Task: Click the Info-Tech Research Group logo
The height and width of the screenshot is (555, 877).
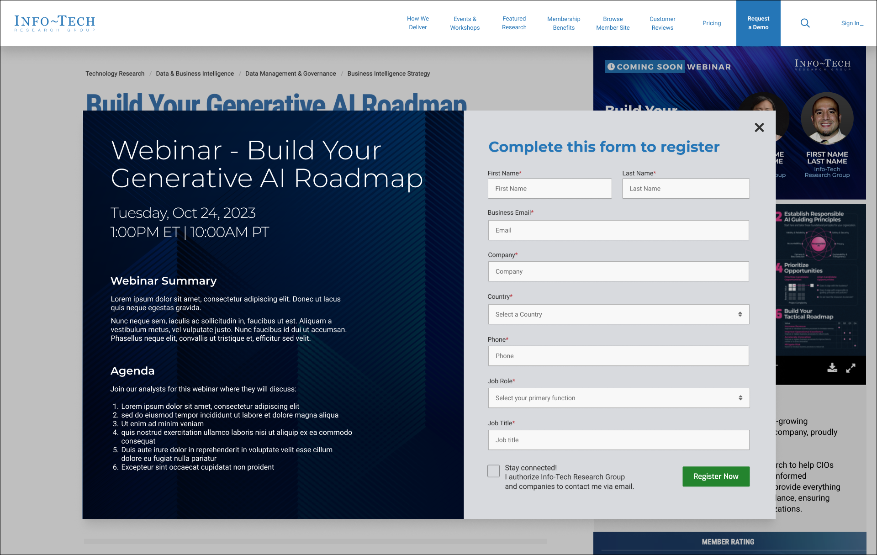Action: (x=55, y=23)
